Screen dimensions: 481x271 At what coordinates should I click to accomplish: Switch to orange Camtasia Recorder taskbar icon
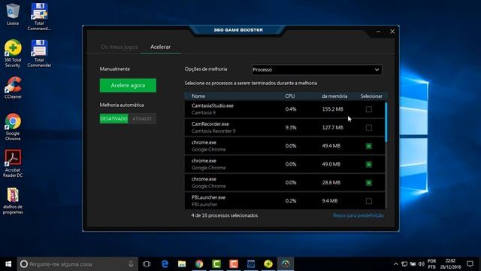coord(234,264)
